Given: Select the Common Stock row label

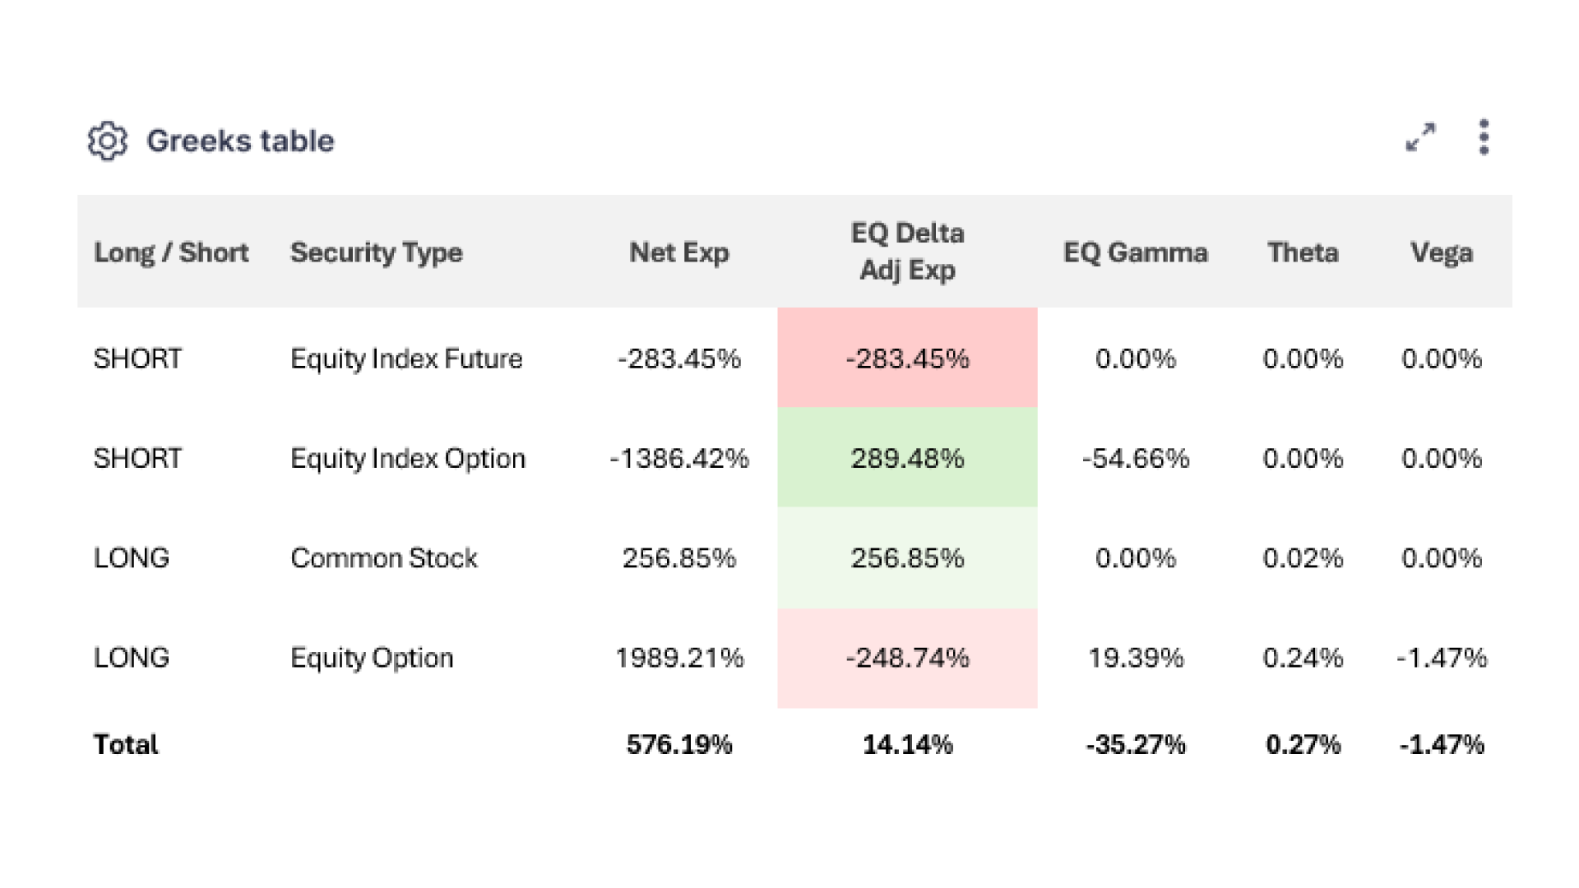Looking at the screenshot, I should pos(383,558).
